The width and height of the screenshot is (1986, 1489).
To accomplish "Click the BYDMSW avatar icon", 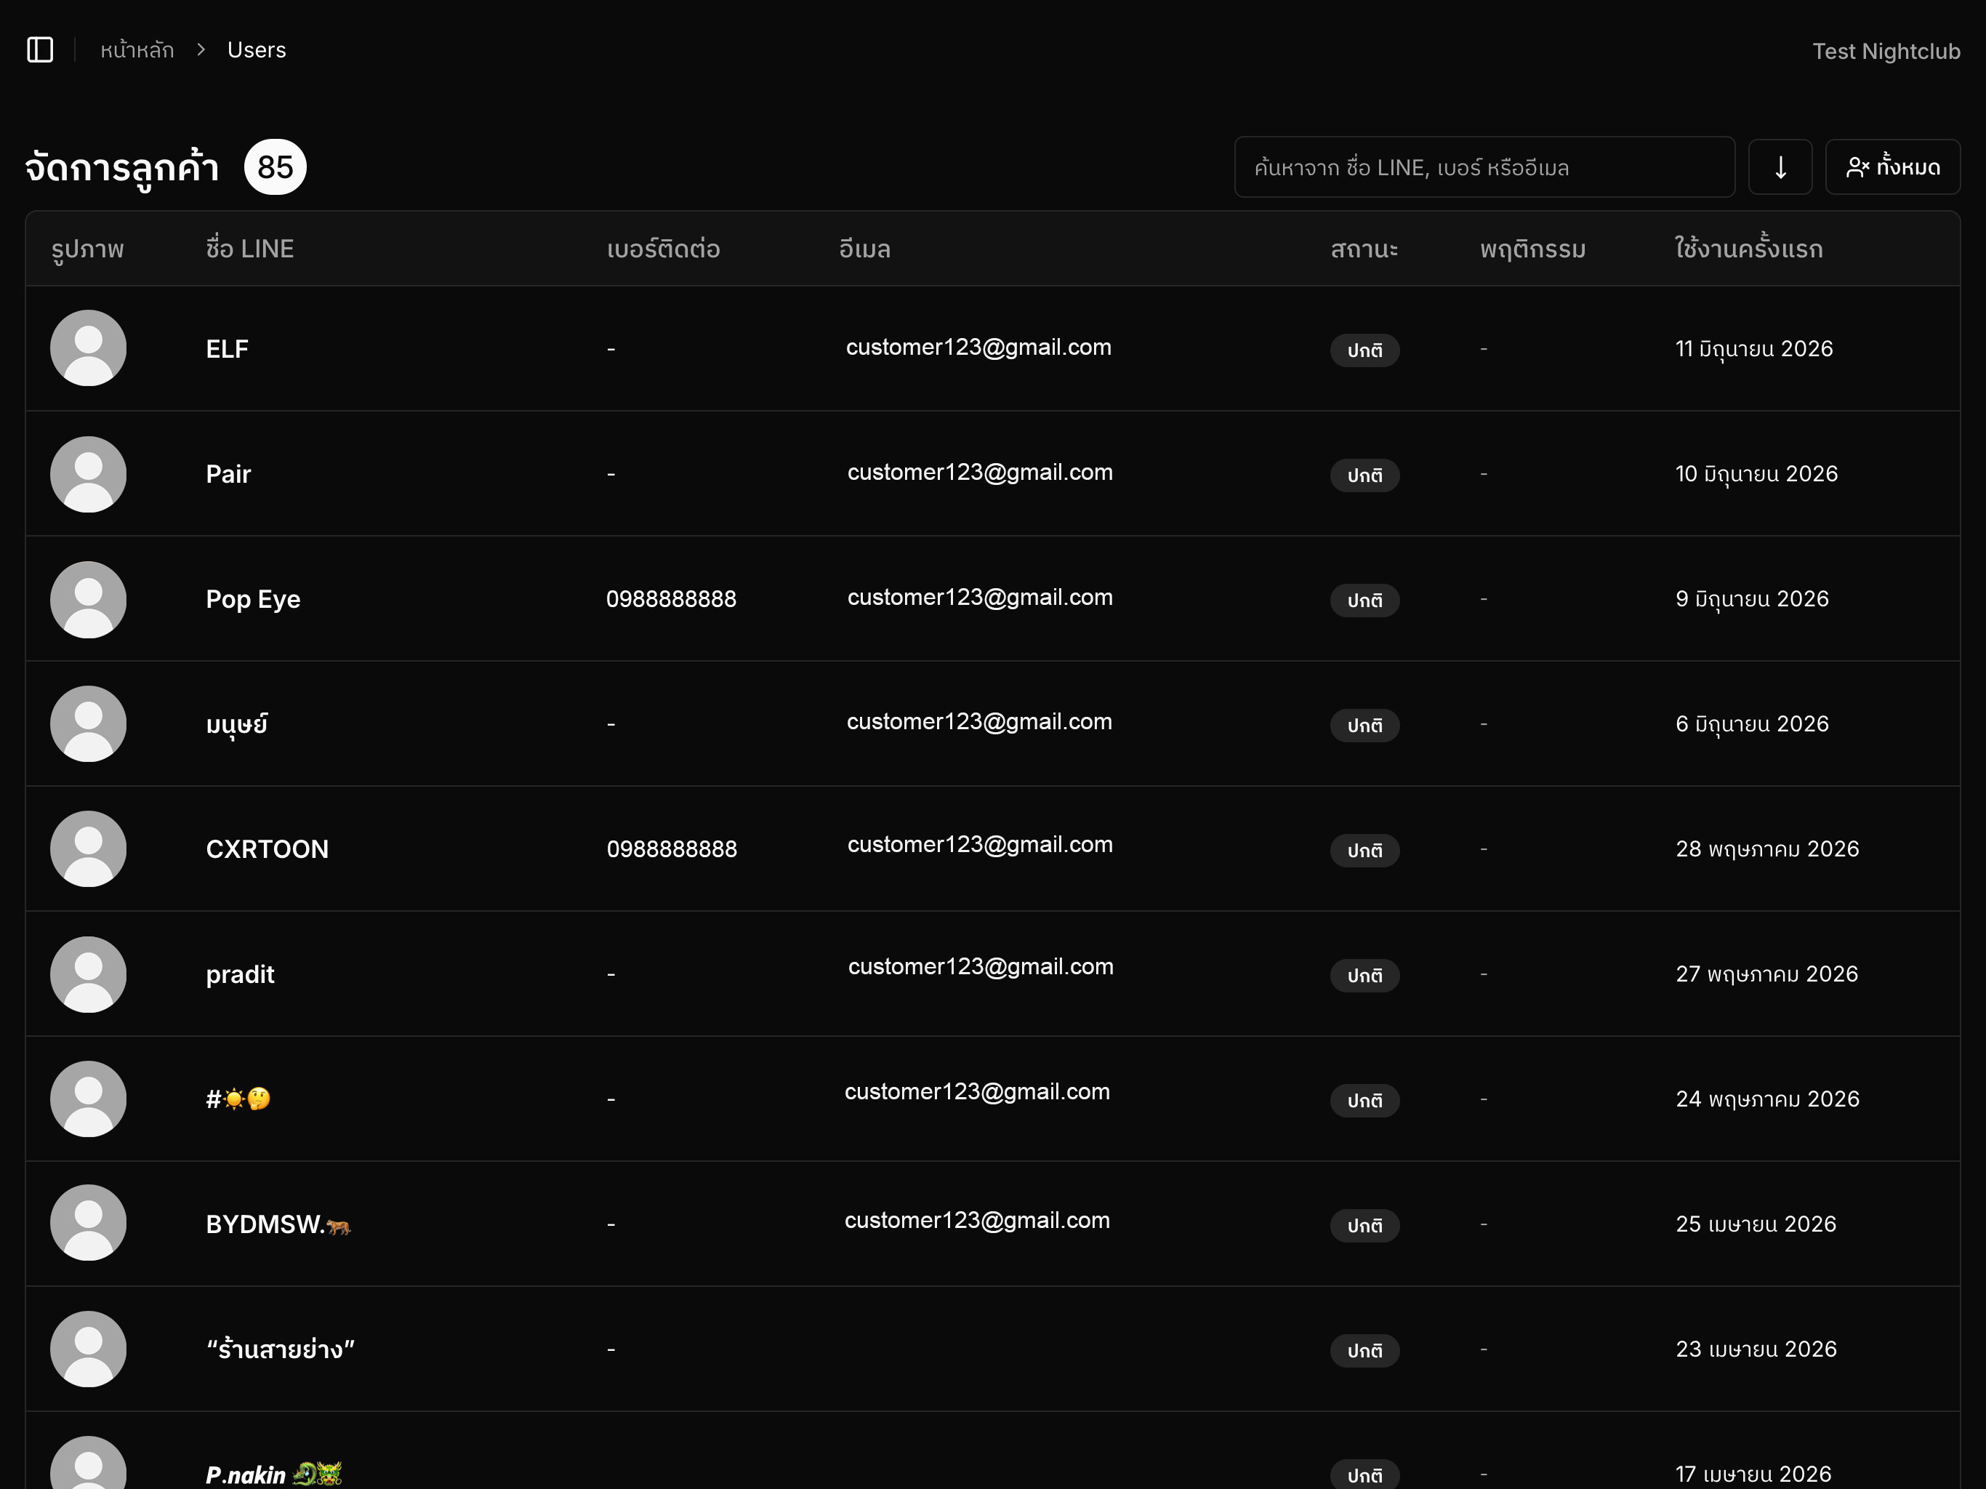I will tap(88, 1223).
